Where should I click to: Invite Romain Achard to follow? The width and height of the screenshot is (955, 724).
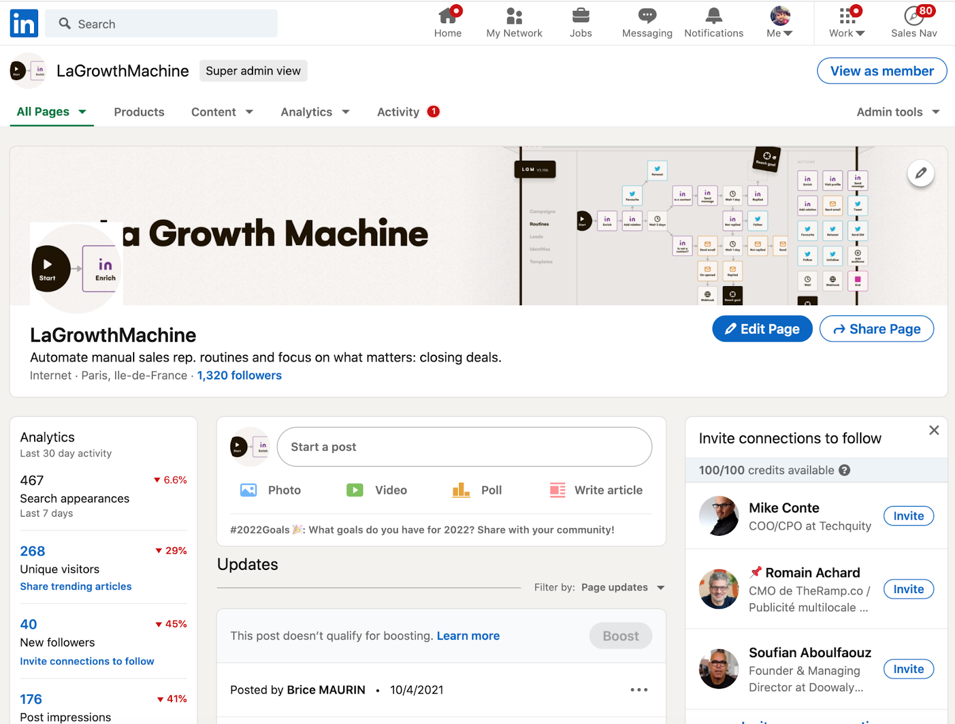coord(908,590)
